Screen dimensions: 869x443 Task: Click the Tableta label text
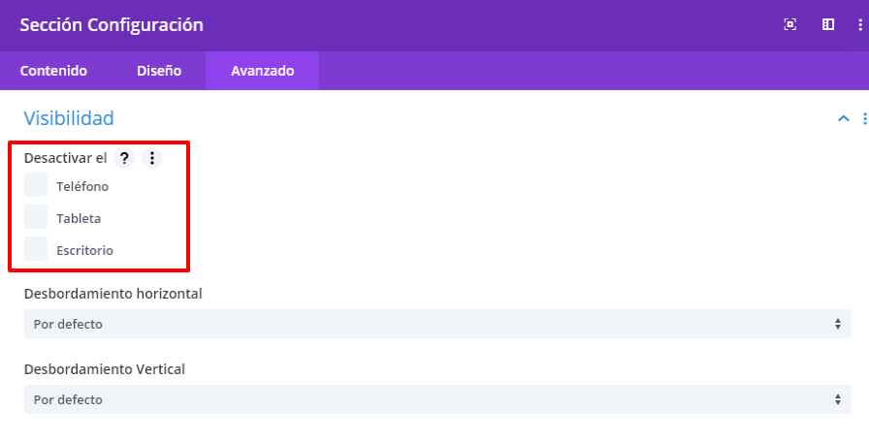[x=79, y=219]
